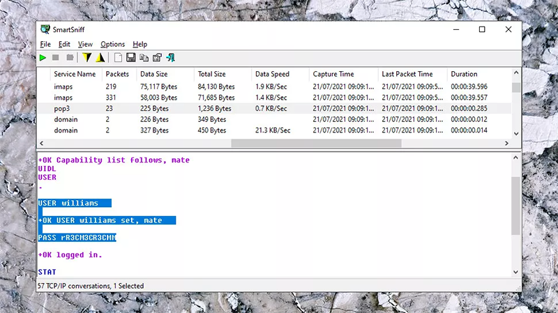The image size is (558, 313).
Task: Sort by Service Name column header
Action: (75, 74)
